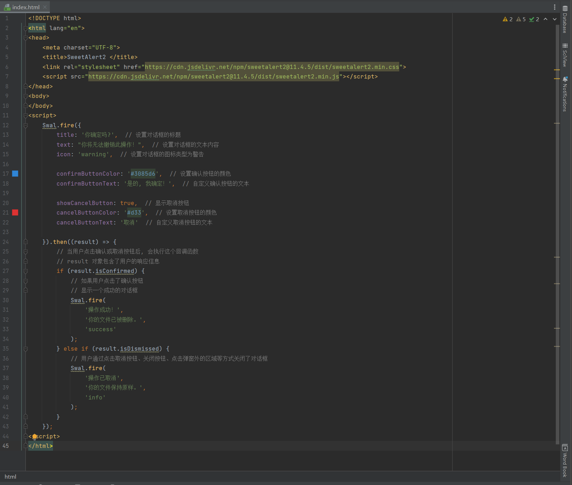Viewport: 572px width, 485px height.
Task: Close the index.html tab
Action: tap(45, 7)
